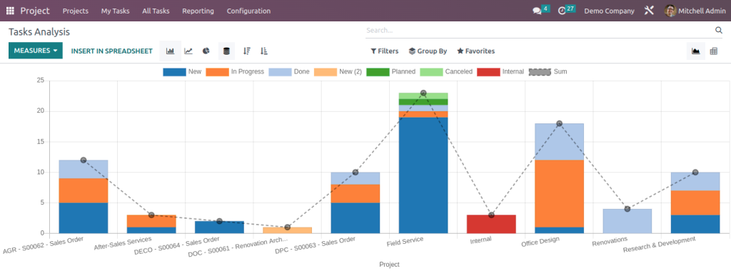Open the conversations chat icon

[537, 11]
